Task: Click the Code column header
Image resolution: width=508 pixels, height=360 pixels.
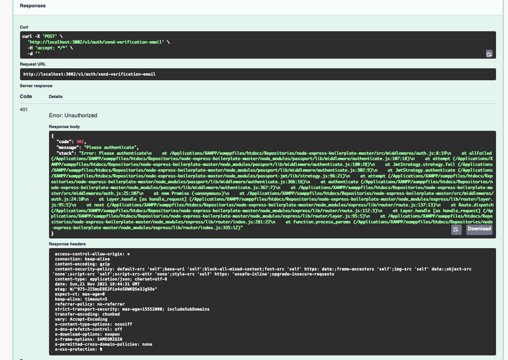Action: pos(25,96)
